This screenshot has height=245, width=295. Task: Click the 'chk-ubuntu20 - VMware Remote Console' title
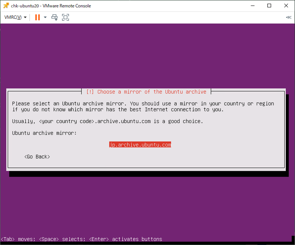coord(51,6)
